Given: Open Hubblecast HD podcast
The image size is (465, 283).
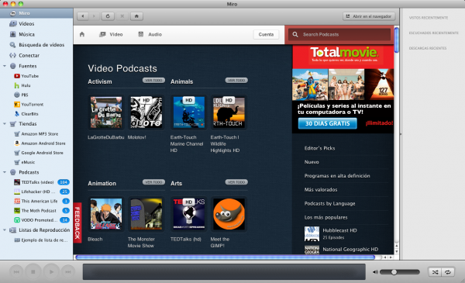Looking at the screenshot, I should pyautogui.click(x=339, y=230).
